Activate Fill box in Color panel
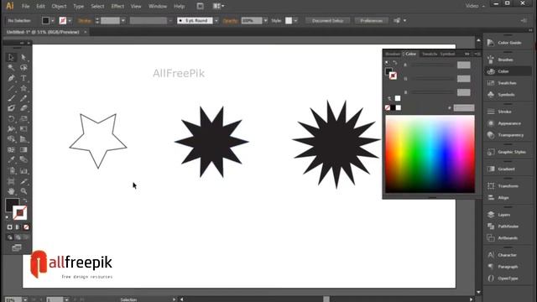The width and height of the screenshot is (537, 302). click(388, 71)
